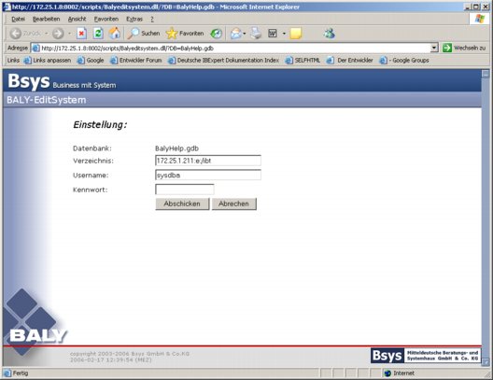Click the Stop loading icon
Viewport: 493px width, 380px height.
click(x=82, y=34)
